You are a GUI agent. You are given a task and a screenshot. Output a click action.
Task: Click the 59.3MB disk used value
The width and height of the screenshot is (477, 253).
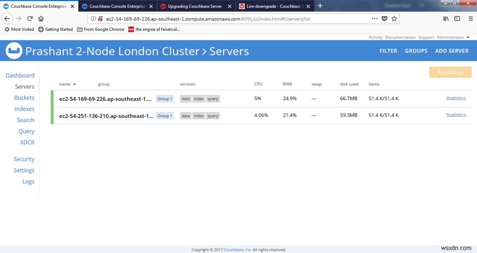[x=349, y=115]
